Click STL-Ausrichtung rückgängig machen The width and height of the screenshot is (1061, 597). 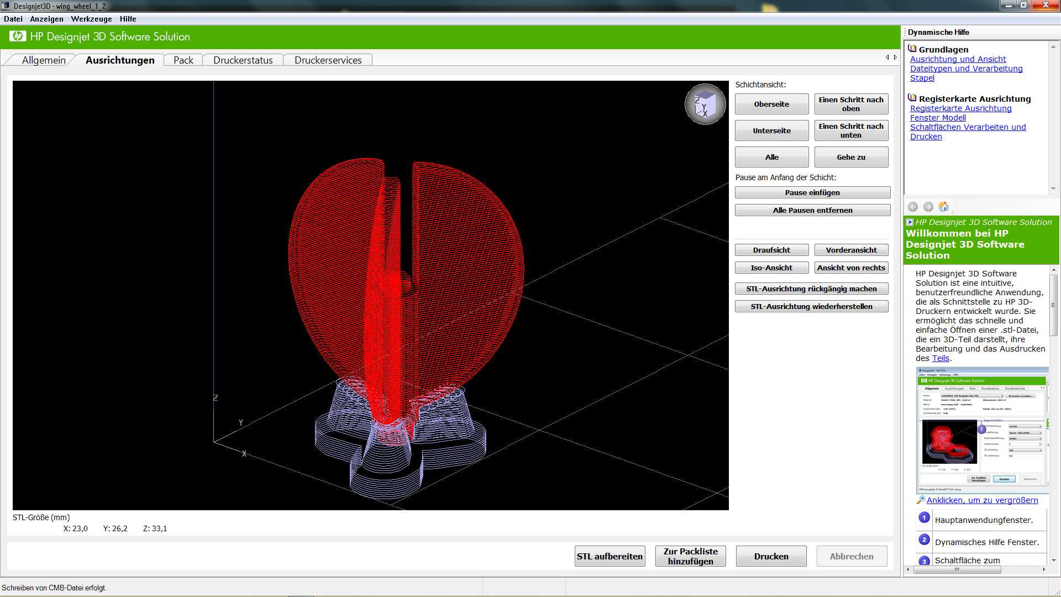(x=811, y=289)
